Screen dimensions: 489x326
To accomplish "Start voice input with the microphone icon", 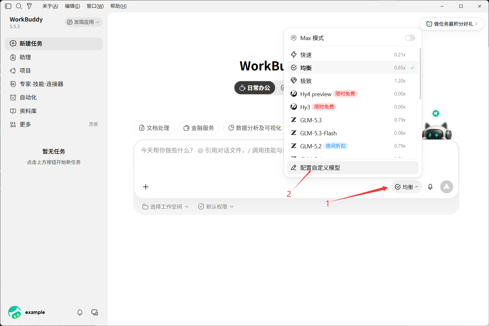I will pos(430,187).
